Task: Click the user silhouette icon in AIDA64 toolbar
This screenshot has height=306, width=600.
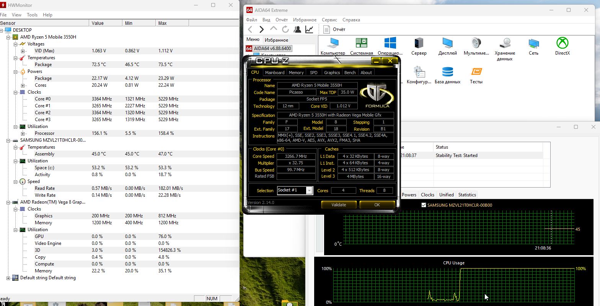Action: tap(297, 29)
